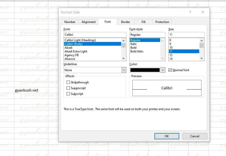Choose font size 14

coord(184,59)
